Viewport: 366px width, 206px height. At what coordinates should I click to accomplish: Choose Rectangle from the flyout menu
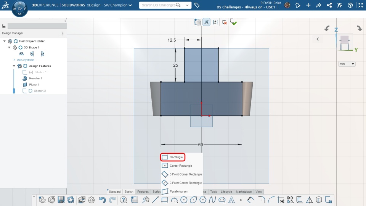click(173, 157)
